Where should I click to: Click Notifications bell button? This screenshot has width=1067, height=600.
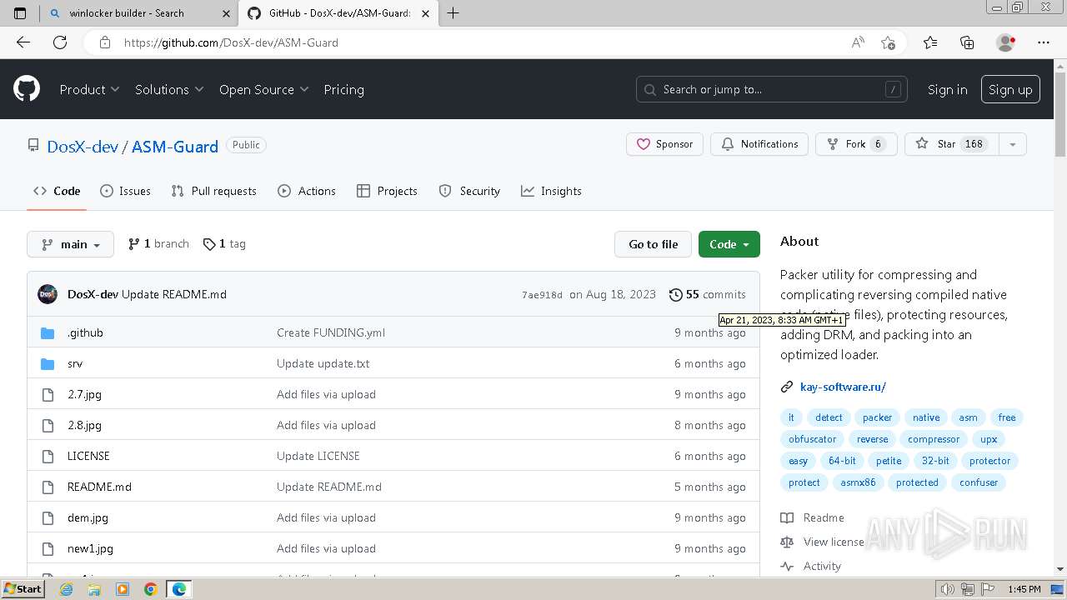point(759,144)
